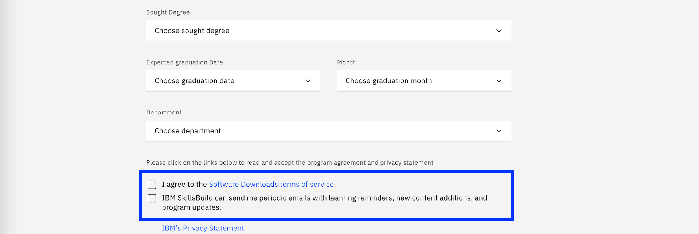This screenshot has width=699, height=234.
Task: Enable the IBM SkillsBuild periodic emails checkbox
Action: [x=152, y=198]
